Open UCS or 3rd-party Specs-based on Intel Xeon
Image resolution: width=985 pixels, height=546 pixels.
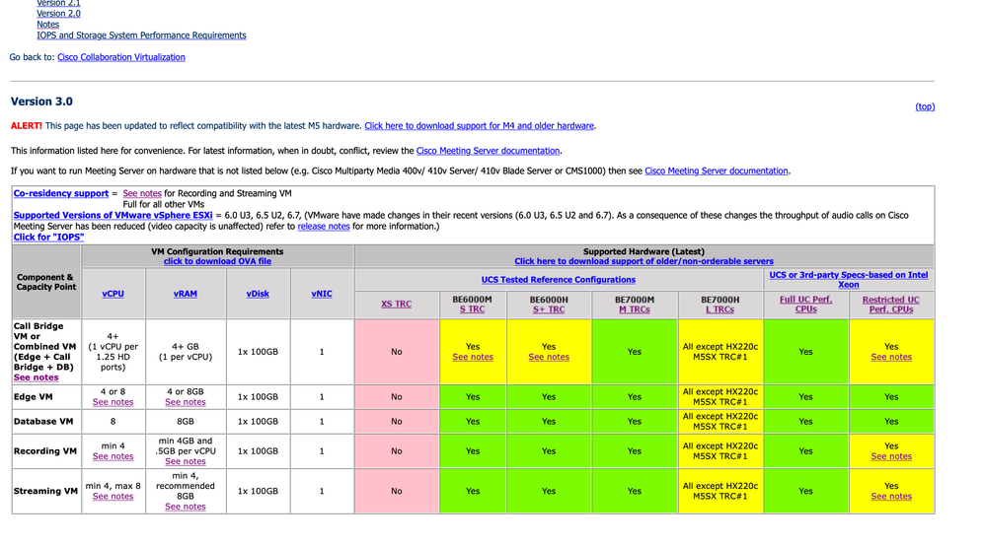point(849,280)
